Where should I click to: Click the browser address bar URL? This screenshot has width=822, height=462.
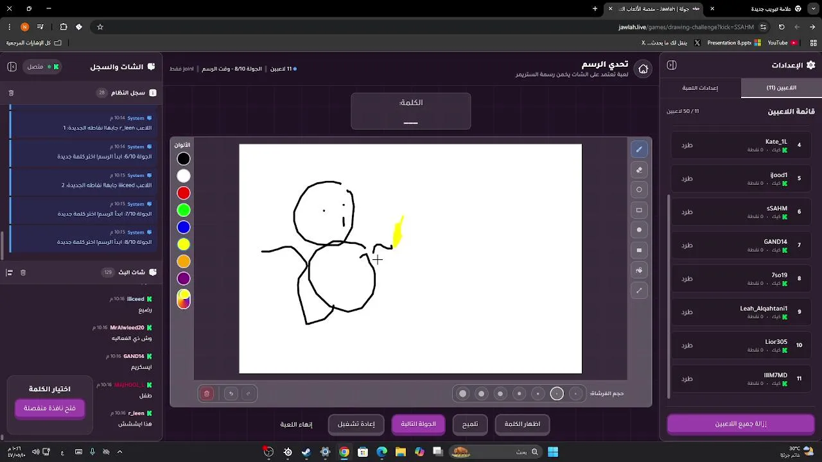[686, 27]
